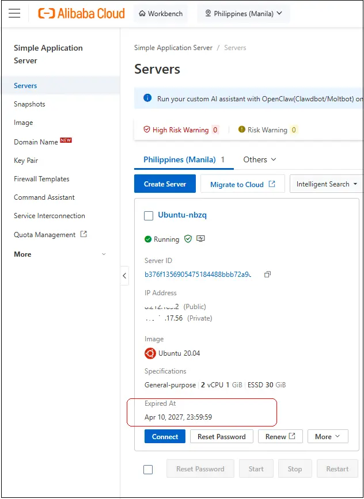Click the info icon in the OpenClaw banner

147,98
